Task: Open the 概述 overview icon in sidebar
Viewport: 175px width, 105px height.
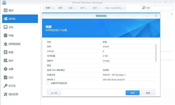Action: pos(5,10)
